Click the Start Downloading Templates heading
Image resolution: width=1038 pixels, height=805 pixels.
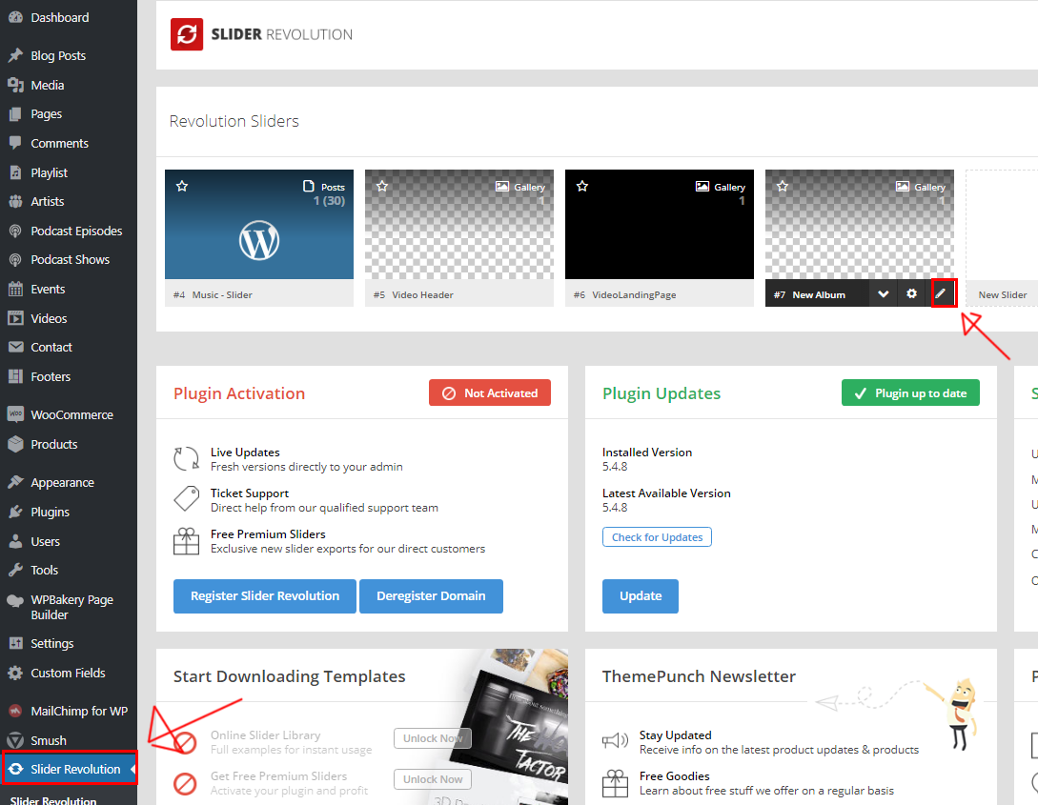point(290,676)
